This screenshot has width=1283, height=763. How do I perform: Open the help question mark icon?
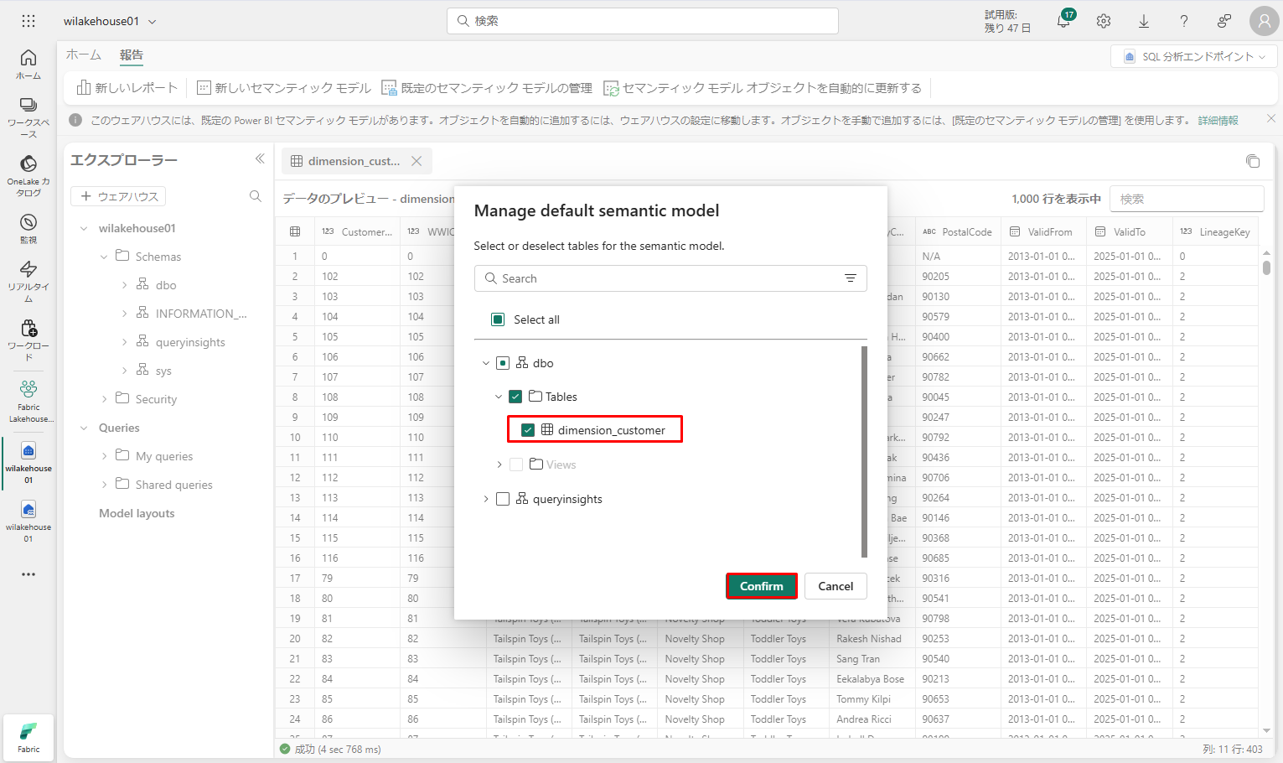[1183, 22]
